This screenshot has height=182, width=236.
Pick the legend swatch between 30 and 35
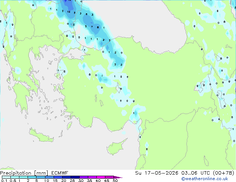click(x=84, y=177)
